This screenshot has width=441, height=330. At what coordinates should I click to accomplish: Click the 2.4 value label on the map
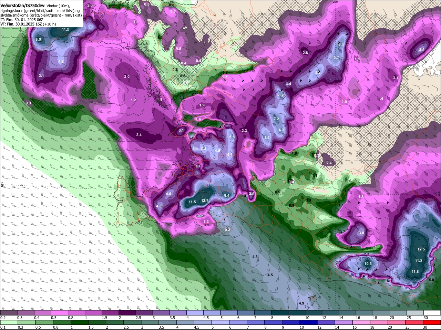[x=139, y=135]
